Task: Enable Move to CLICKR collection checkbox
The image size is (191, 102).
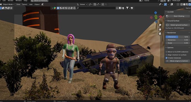Action: point(166,52)
